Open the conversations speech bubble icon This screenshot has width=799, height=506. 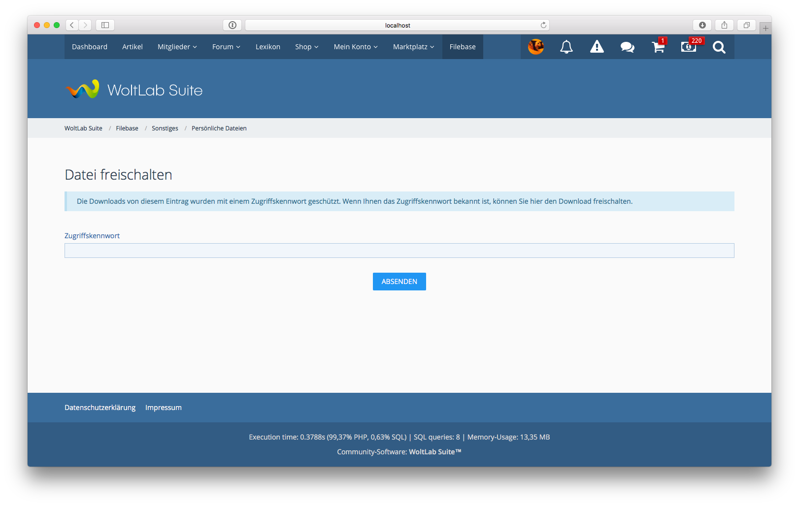627,47
